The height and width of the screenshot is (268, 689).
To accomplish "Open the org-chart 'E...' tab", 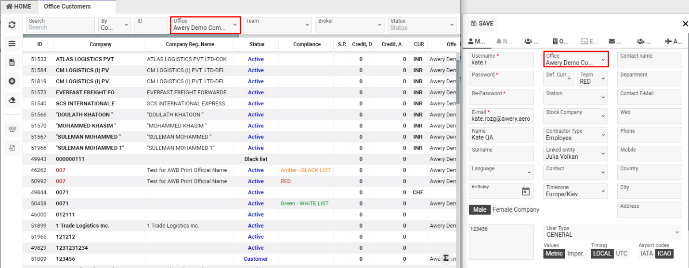I will (x=590, y=41).
